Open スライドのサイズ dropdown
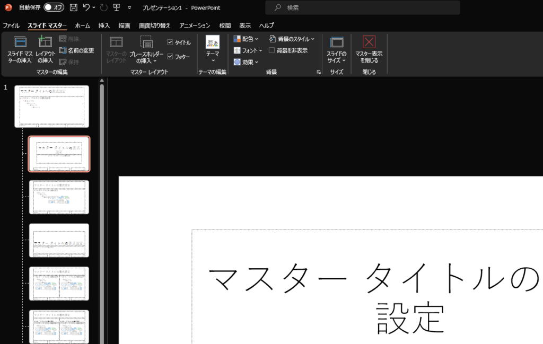This screenshot has height=344, width=543. pyautogui.click(x=336, y=49)
